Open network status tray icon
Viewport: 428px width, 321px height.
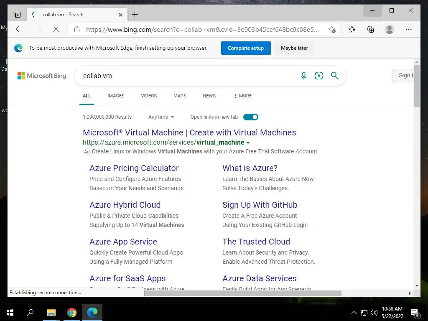pos(364,313)
